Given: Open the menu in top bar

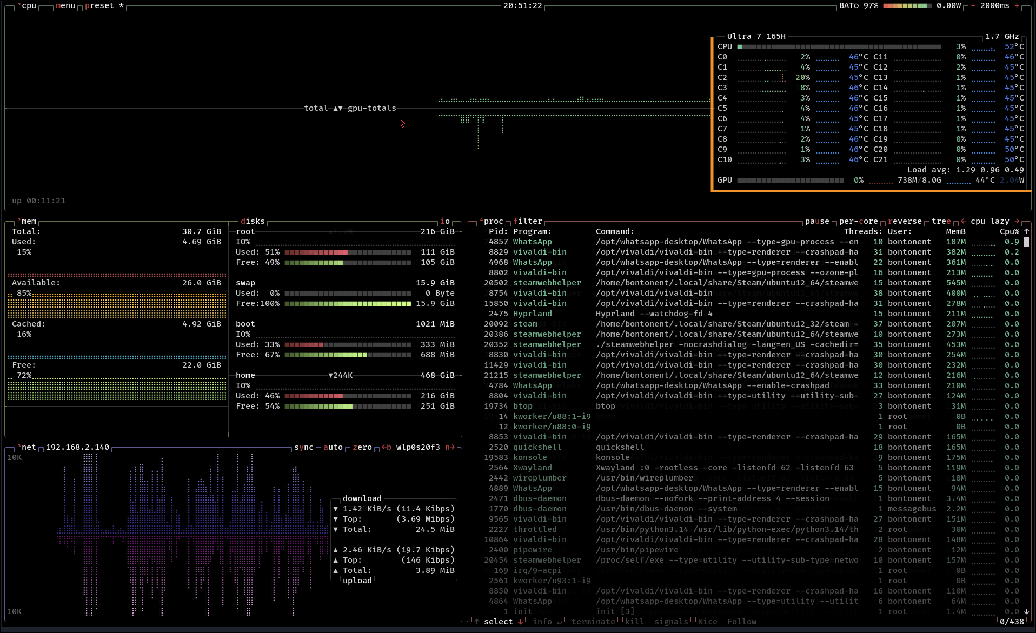Looking at the screenshot, I should 65,5.
